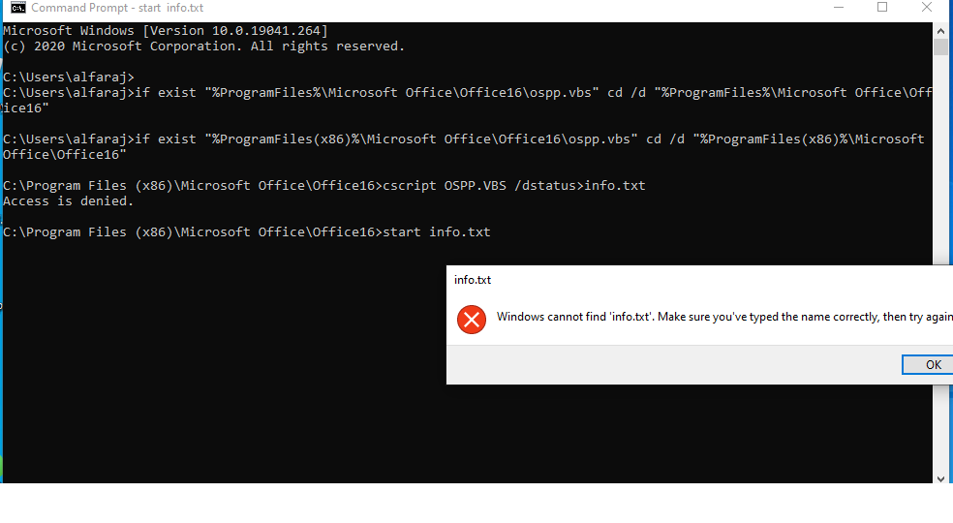953x523 pixels.
Task: Click the 'Access is denied.' output line
Action: tap(68, 201)
